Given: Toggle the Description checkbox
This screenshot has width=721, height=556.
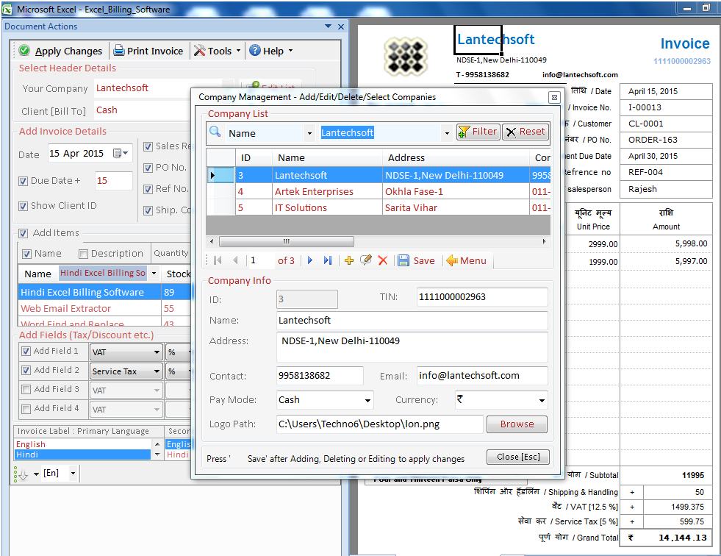Looking at the screenshot, I should (x=83, y=254).
